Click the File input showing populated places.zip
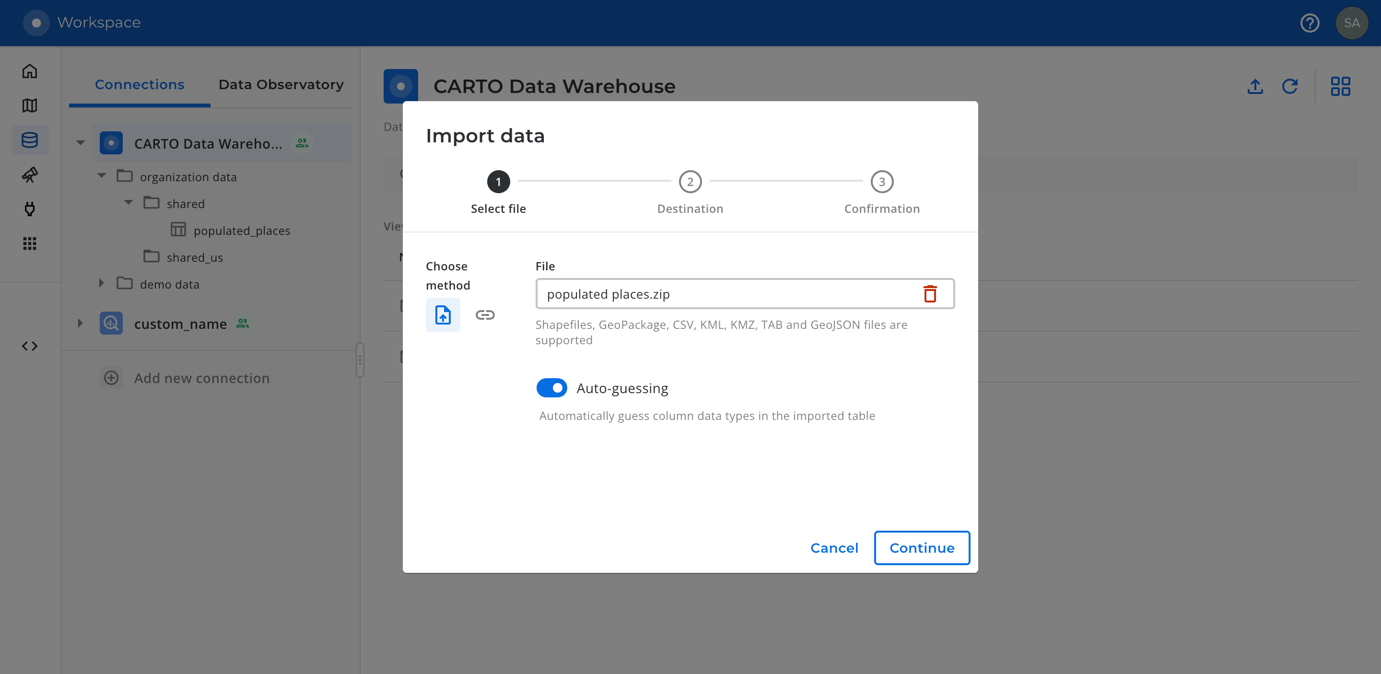This screenshot has width=1381, height=674. [745, 293]
